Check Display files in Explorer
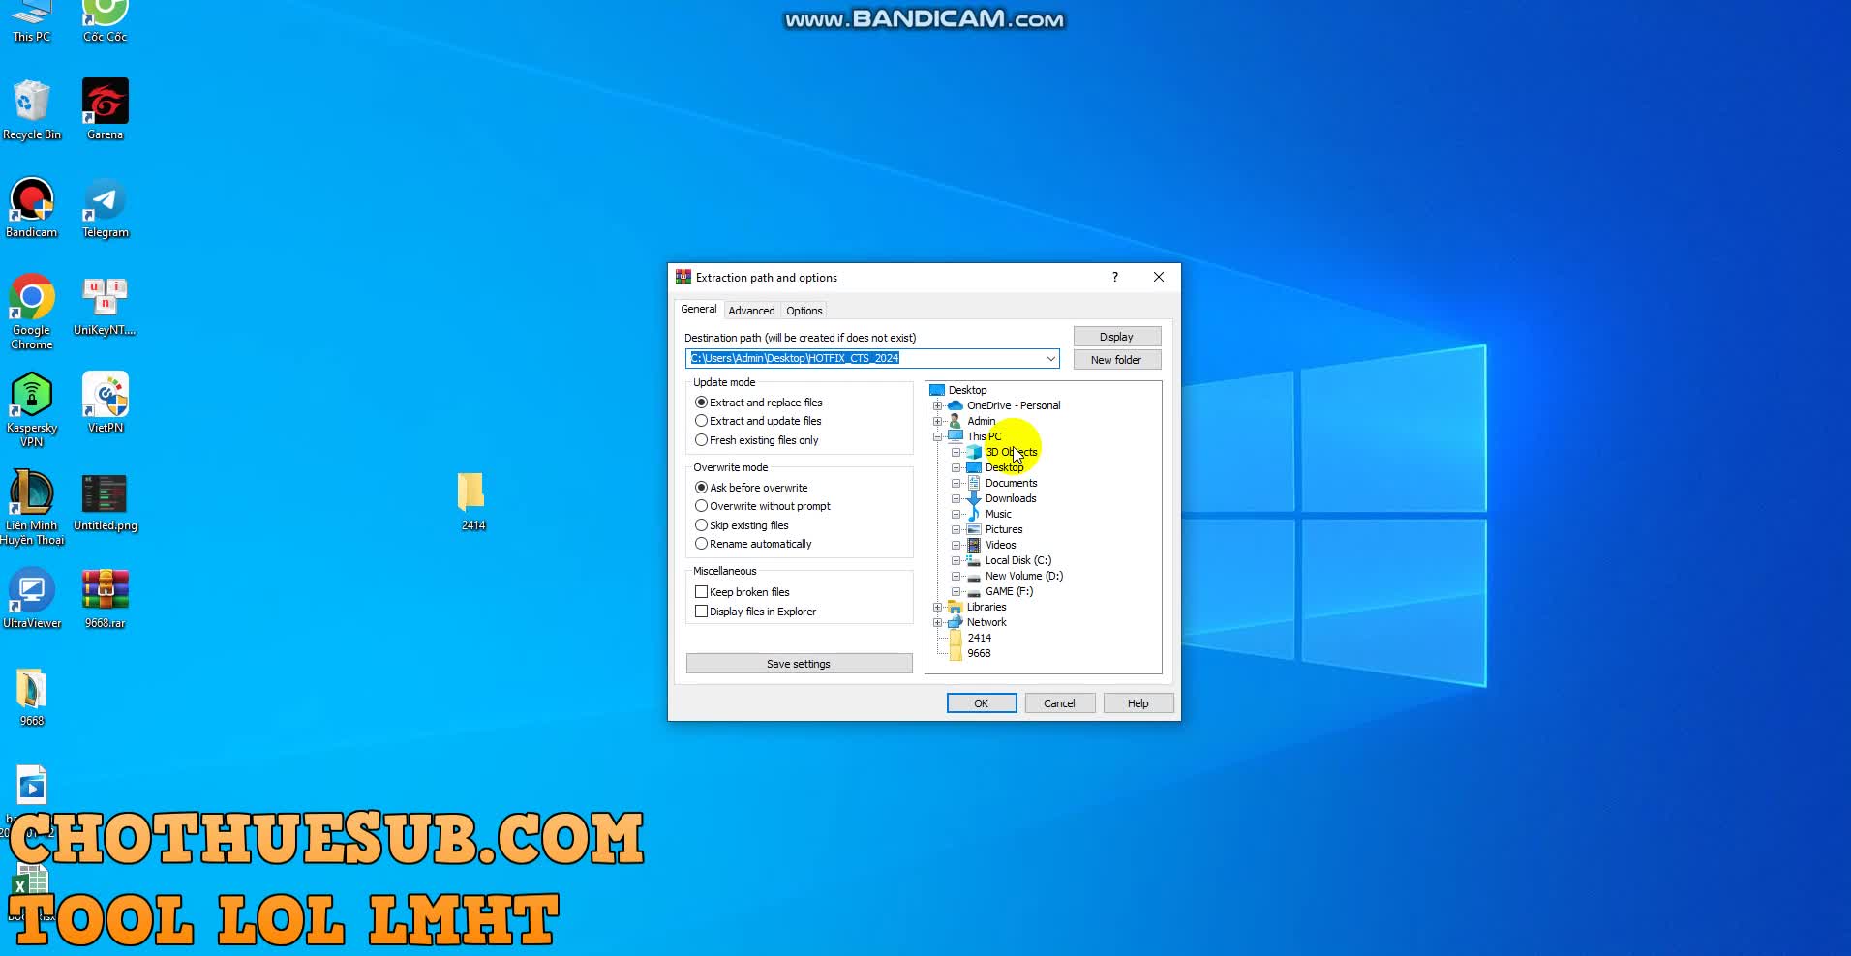The width and height of the screenshot is (1851, 956). pyautogui.click(x=702, y=612)
